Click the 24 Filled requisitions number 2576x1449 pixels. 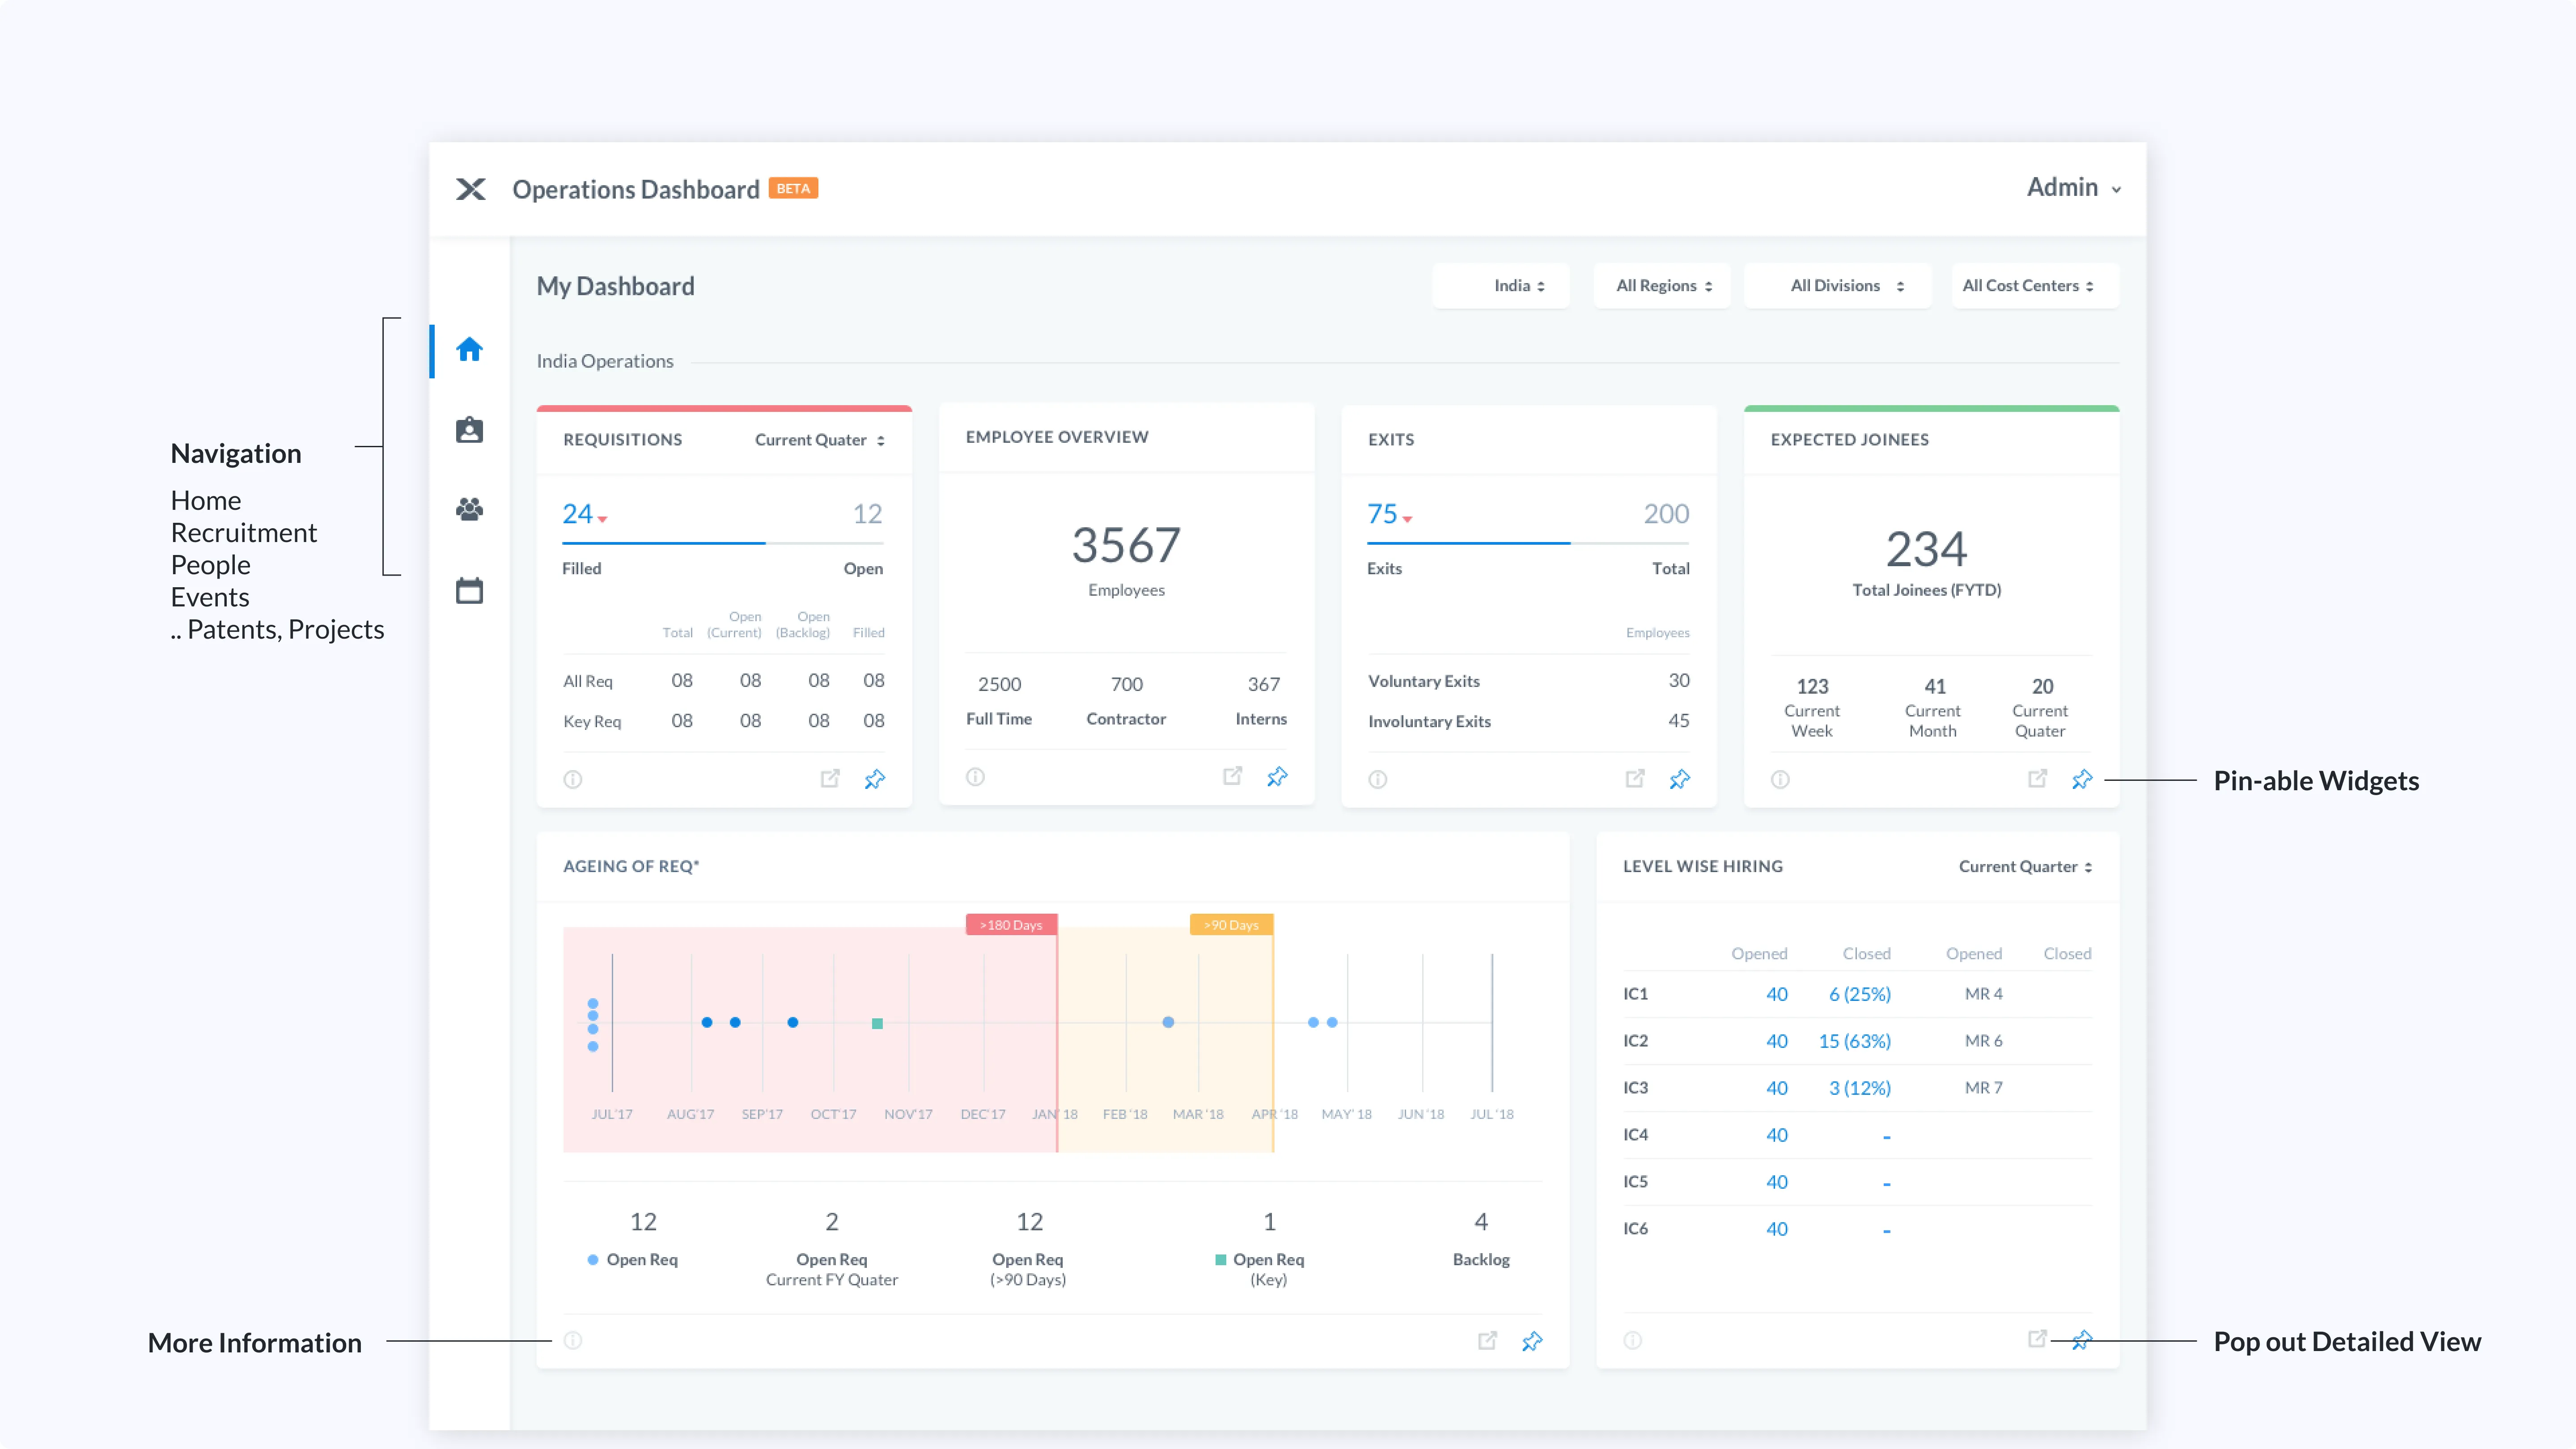[578, 514]
